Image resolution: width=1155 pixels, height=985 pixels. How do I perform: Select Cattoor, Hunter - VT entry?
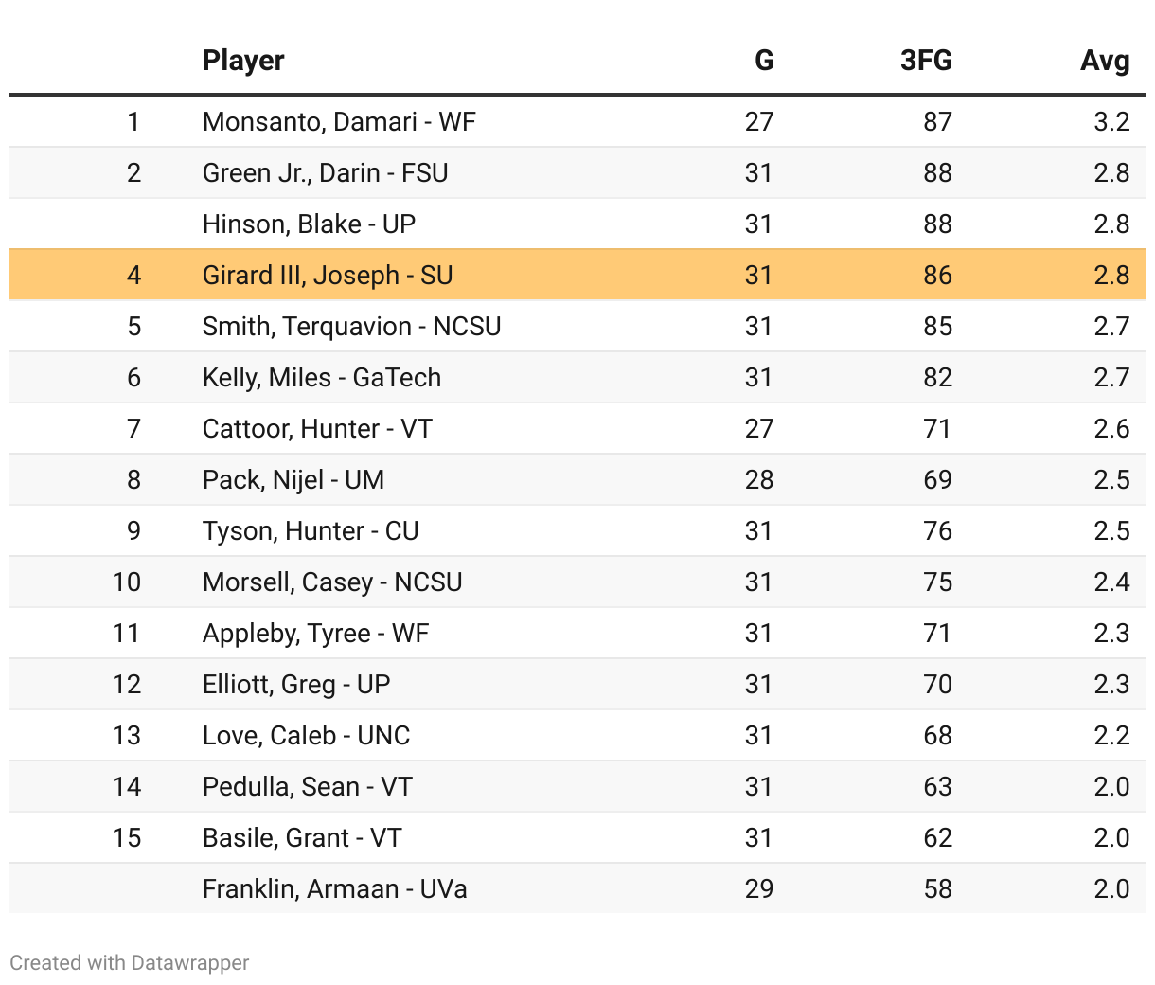point(317,429)
